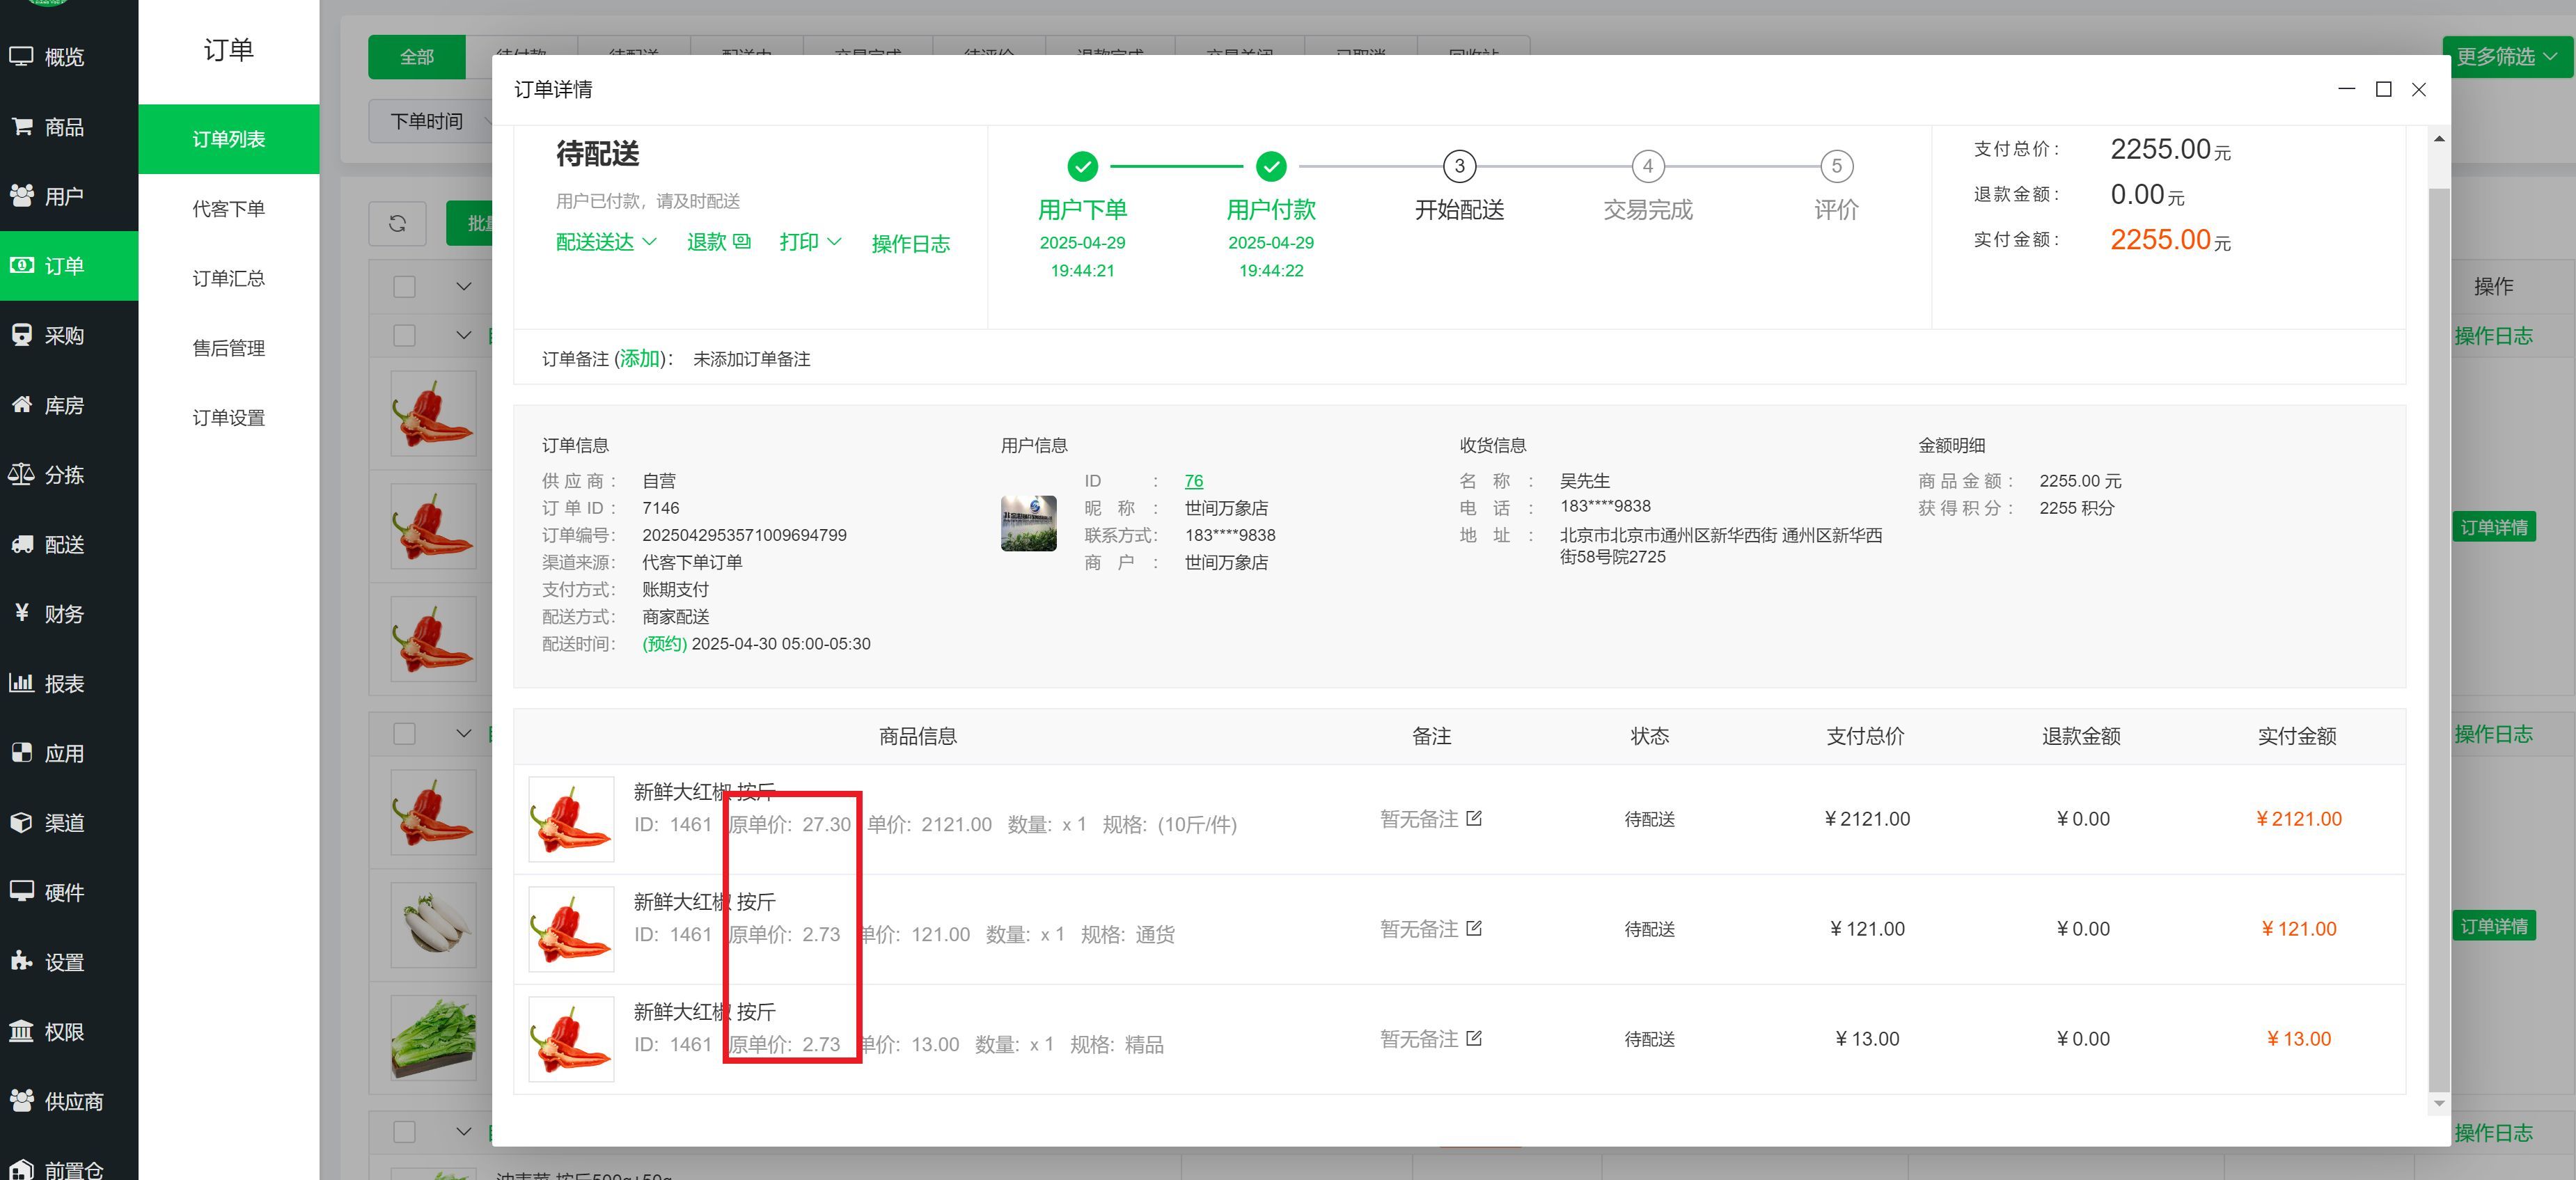
Task: Tick the first order row checkbox
Action: point(404,335)
